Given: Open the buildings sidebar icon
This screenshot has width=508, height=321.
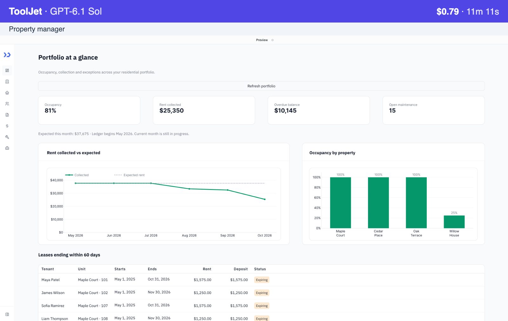Looking at the screenshot, I should click(x=7, y=82).
